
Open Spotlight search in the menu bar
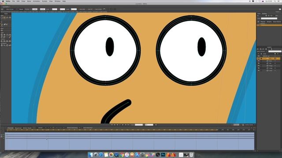[275, 1]
